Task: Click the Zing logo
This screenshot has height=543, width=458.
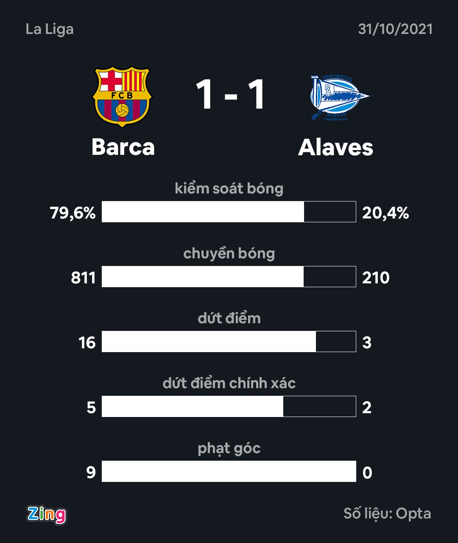Action: (x=47, y=514)
